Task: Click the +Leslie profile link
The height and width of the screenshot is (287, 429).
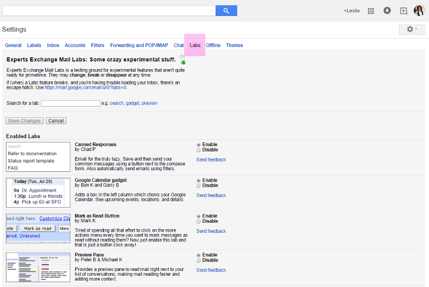Action: (x=352, y=11)
